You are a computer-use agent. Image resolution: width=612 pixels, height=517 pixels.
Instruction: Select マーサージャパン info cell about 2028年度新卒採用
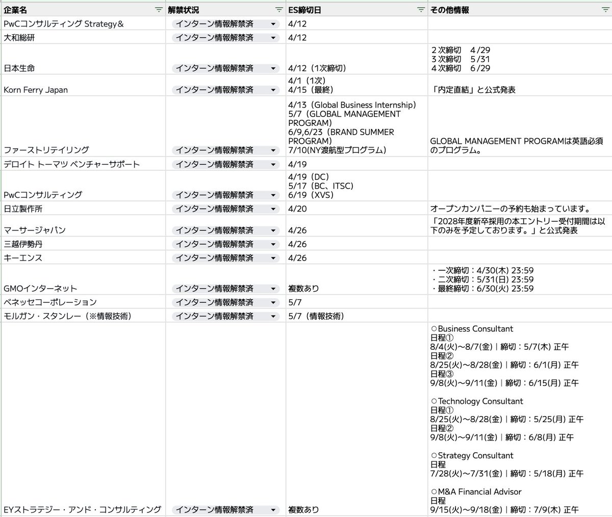[x=520, y=226]
